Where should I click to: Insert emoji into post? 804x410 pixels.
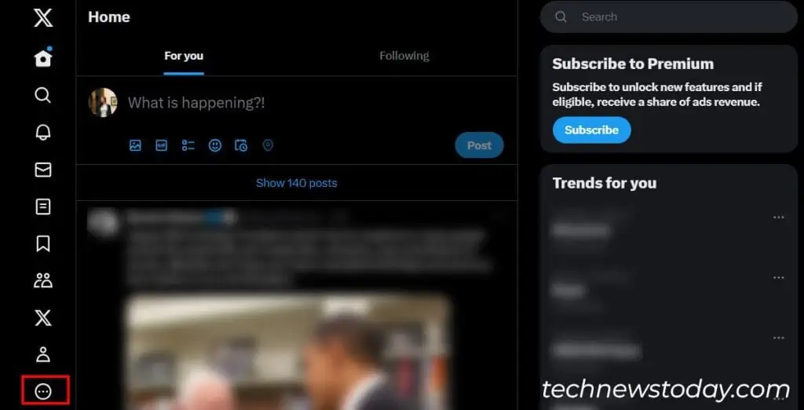215,146
